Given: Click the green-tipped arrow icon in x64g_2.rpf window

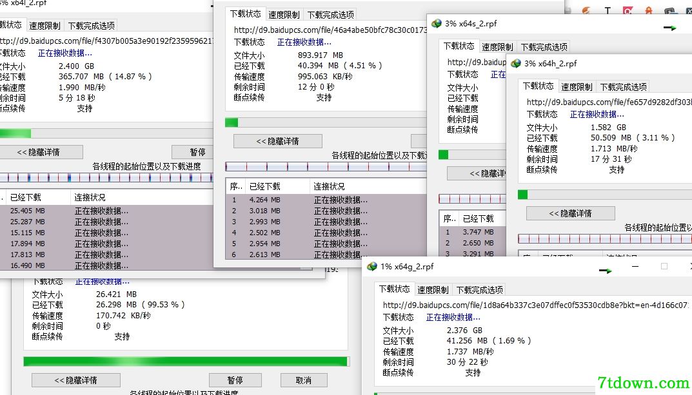Looking at the screenshot, I should tap(605, 270).
